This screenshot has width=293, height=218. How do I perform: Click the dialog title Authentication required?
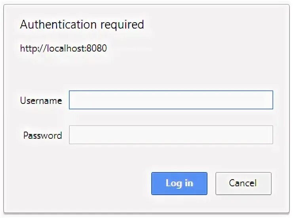pos(82,25)
